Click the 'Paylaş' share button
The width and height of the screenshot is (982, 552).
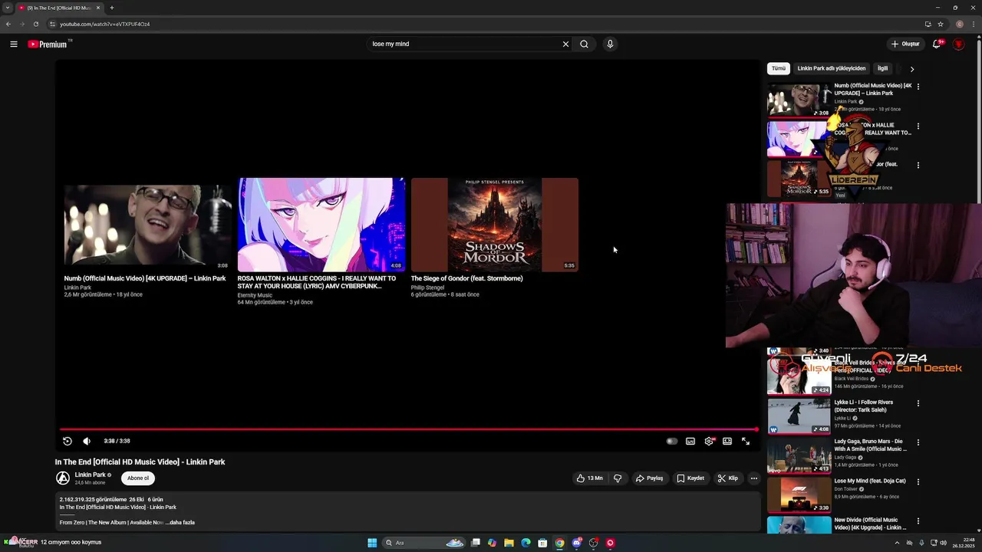coord(649,478)
